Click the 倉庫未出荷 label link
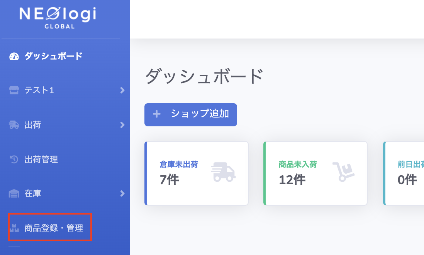Screen dimensions: 424x255 pos(179,164)
